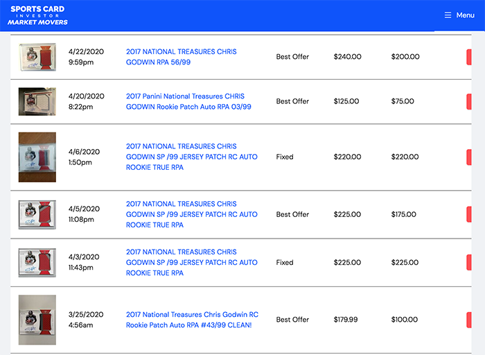View card thumbnail for 4/5/2020 sale
Viewport: 485px width, 355px height.
pyautogui.click(x=37, y=214)
